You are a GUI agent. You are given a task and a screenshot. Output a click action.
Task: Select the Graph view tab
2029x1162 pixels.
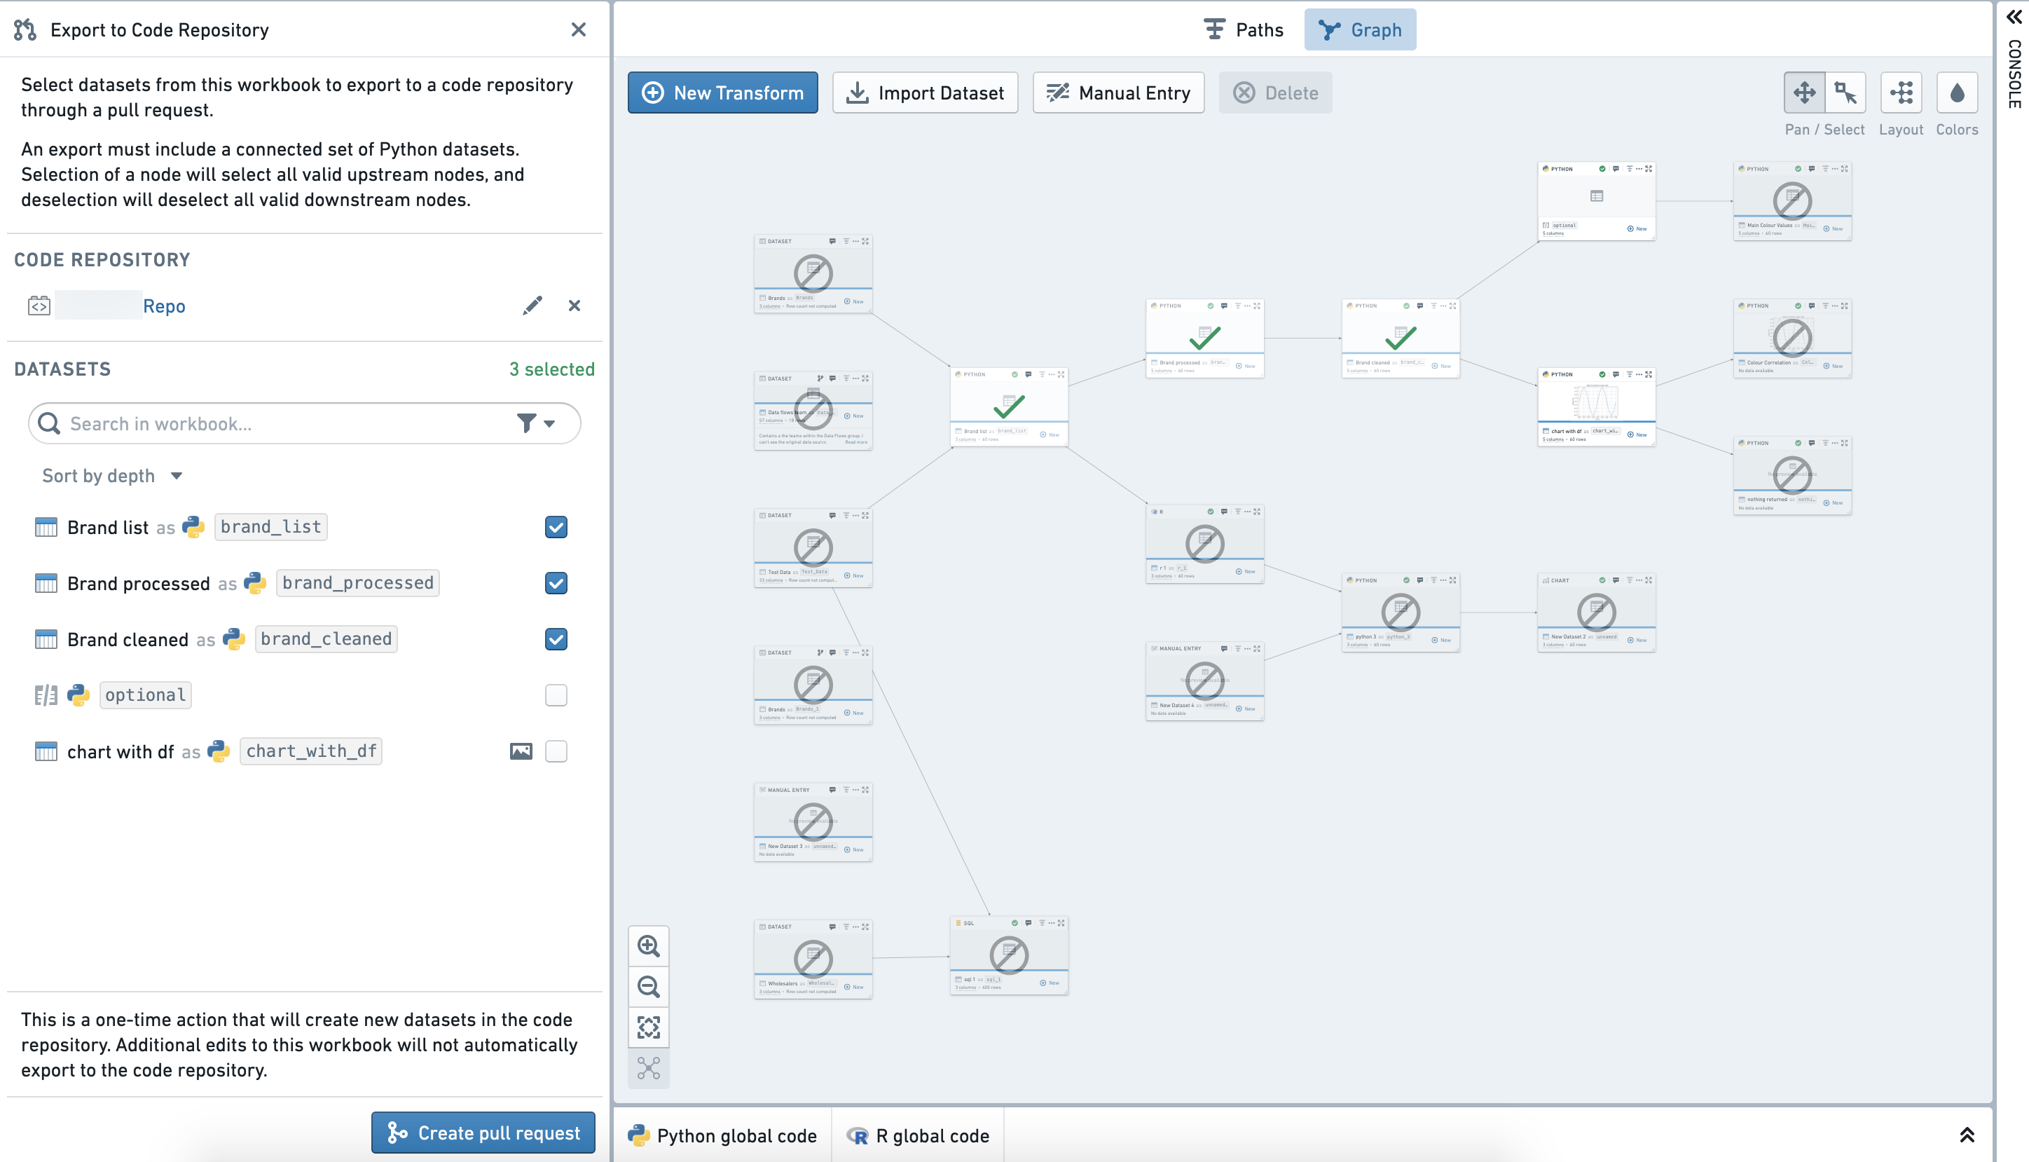click(1360, 29)
